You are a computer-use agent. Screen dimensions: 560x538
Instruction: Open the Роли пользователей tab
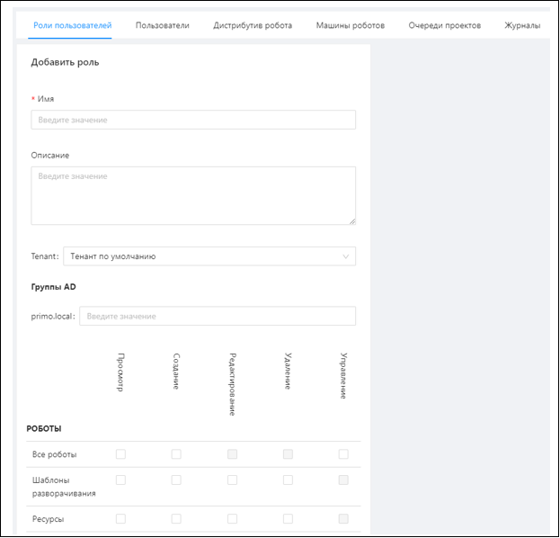(73, 25)
